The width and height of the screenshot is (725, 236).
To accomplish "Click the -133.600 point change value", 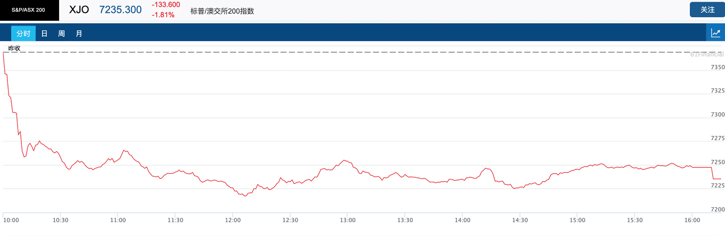I will 166,5.
